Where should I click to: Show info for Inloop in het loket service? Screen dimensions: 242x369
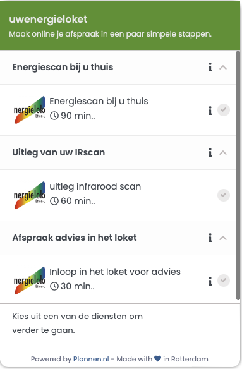coord(210,281)
